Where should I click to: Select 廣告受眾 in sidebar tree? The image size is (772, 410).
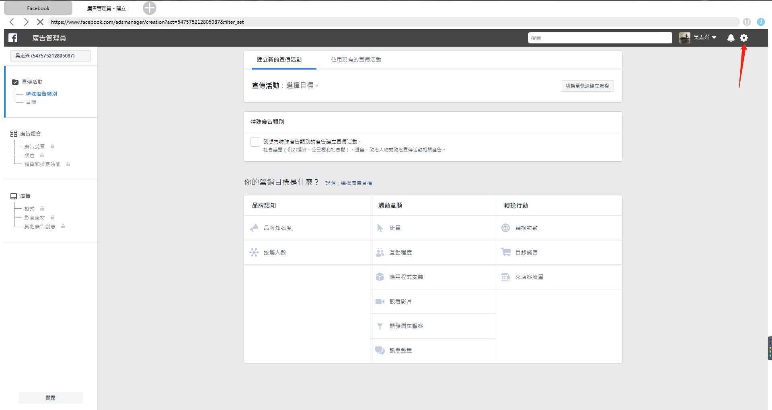(35, 147)
